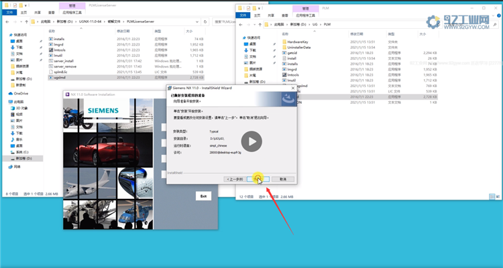Open 音乐 in the navigation pane
This screenshot has width=503, height=268.
coord(19,139)
